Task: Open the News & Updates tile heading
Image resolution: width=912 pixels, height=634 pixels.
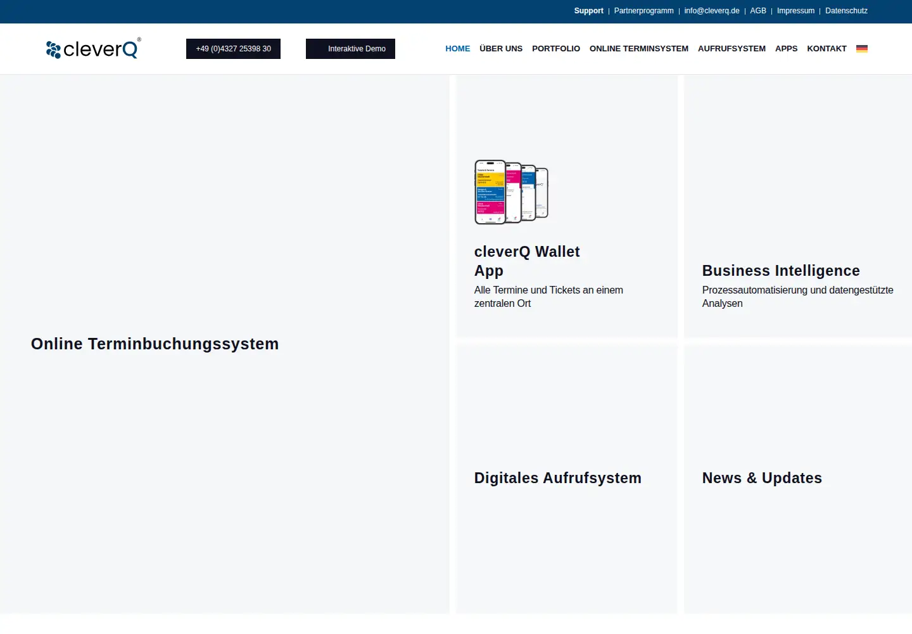Action: point(762,478)
